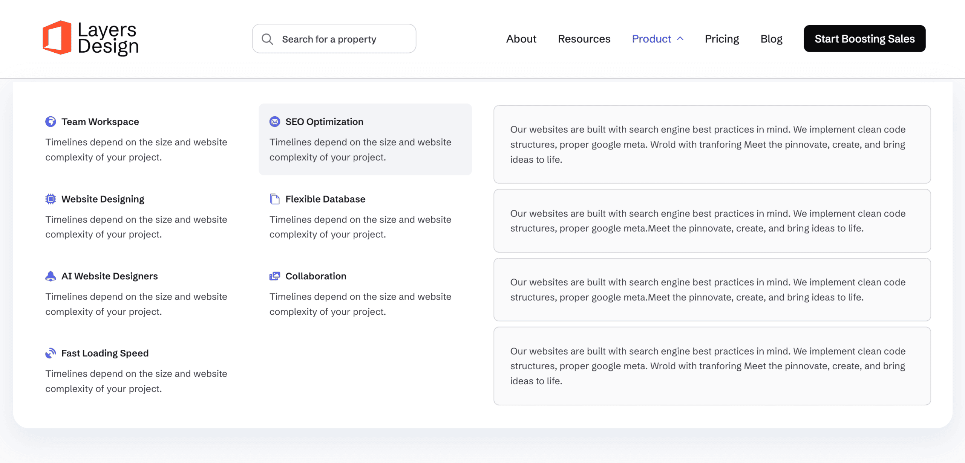Navigate to Pricing

(721, 39)
